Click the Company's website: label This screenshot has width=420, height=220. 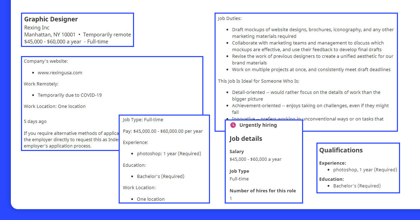46,61
